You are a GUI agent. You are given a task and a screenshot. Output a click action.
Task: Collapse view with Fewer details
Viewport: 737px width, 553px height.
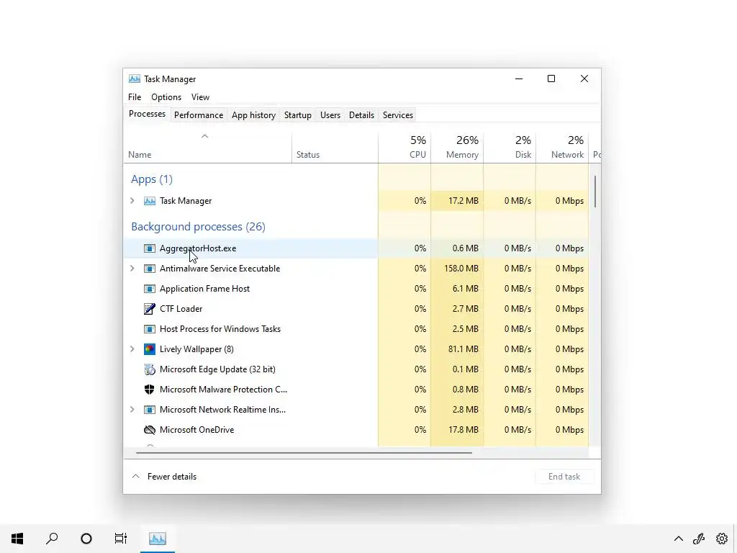point(164,477)
